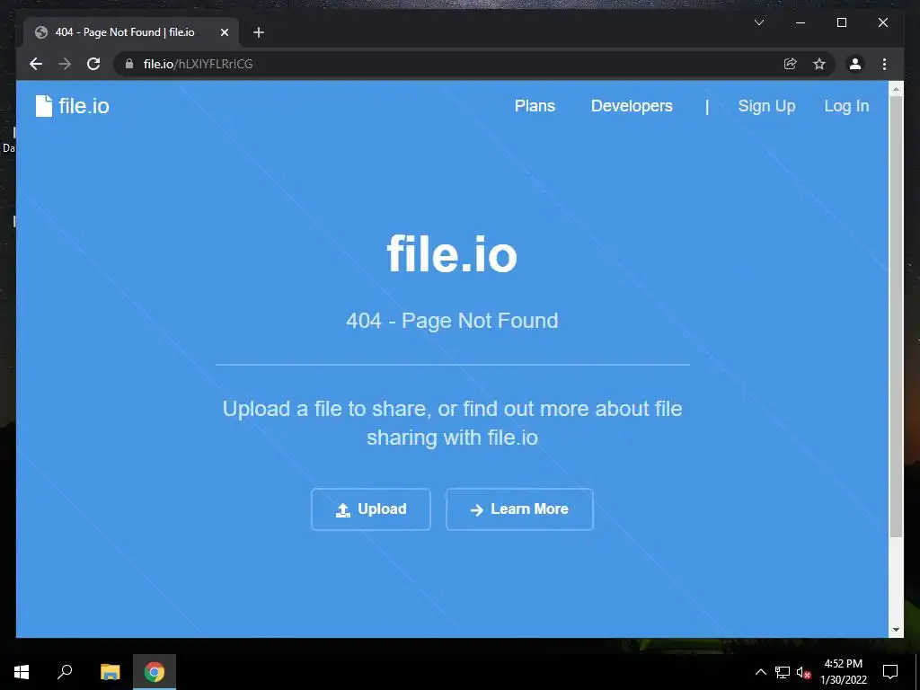Click the page scrollbar down arrow
The image size is (920, 690).
point(896,630)
